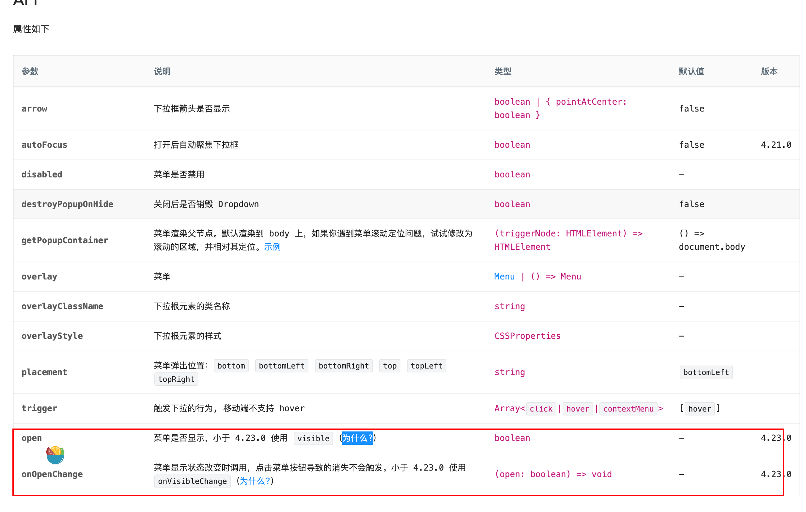Open 为什么? link in onOpenChange row
This screenshot has width=806, height=512.
[x=255, y=481]
